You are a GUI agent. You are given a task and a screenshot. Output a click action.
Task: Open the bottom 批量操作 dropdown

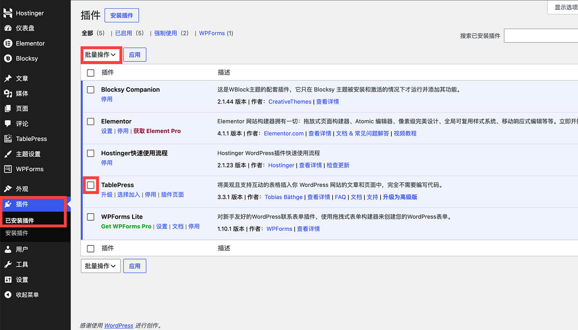(101, 266)
